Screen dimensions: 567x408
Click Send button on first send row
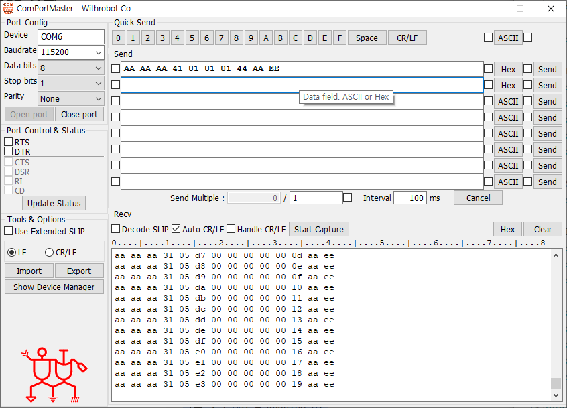[548, 69]
